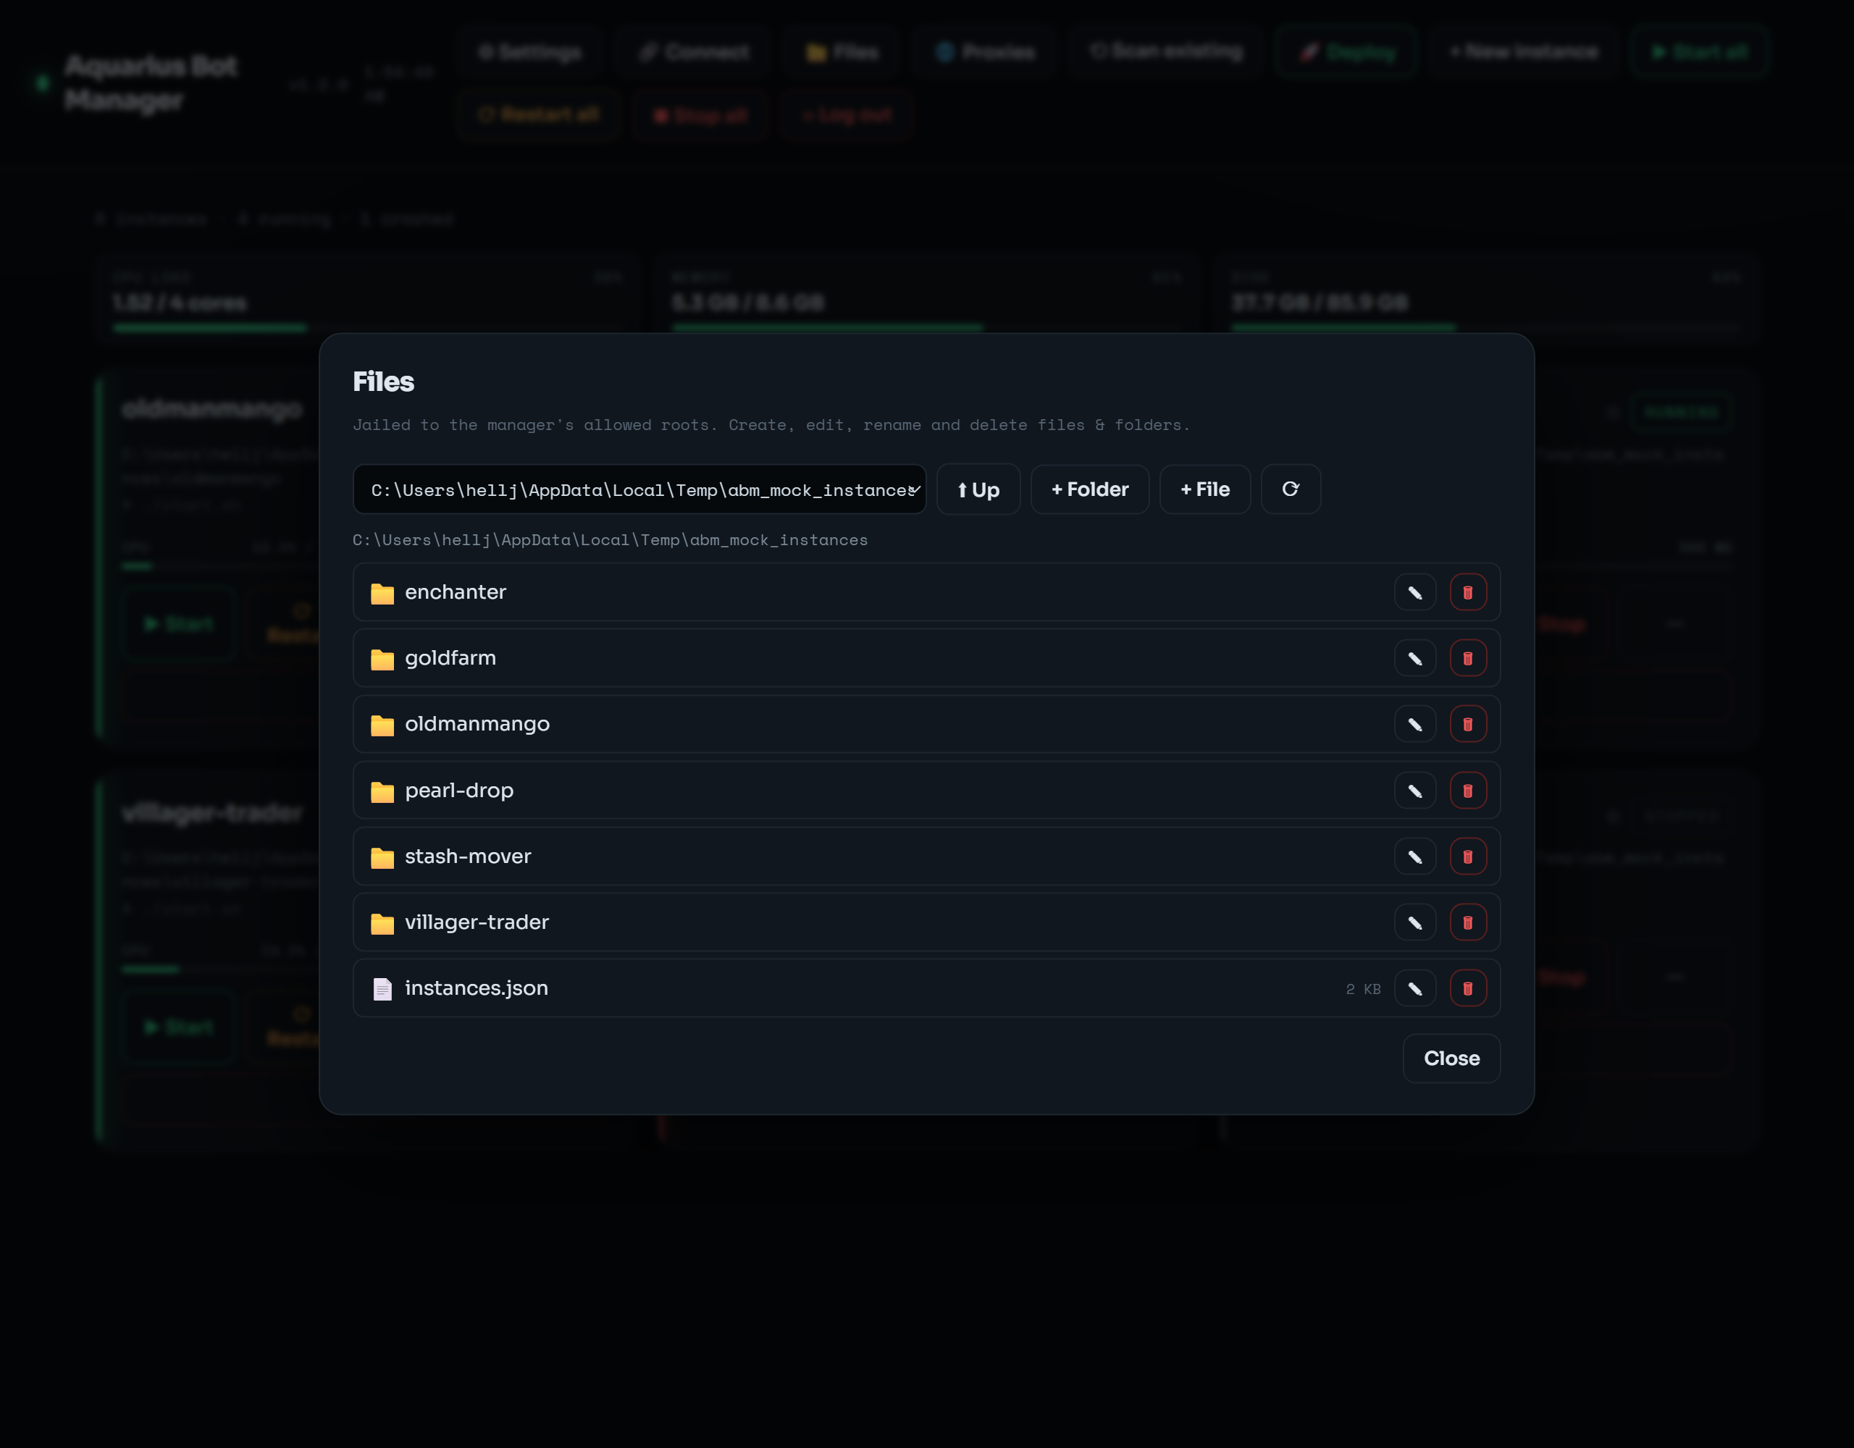Create a new folder

(1089, 489)
